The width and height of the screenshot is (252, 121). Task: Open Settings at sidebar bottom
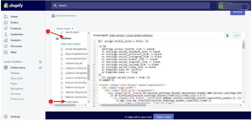click(15, 117)
